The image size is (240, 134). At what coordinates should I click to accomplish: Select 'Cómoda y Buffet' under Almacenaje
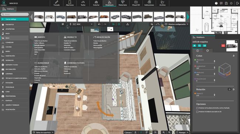(40, 69)
